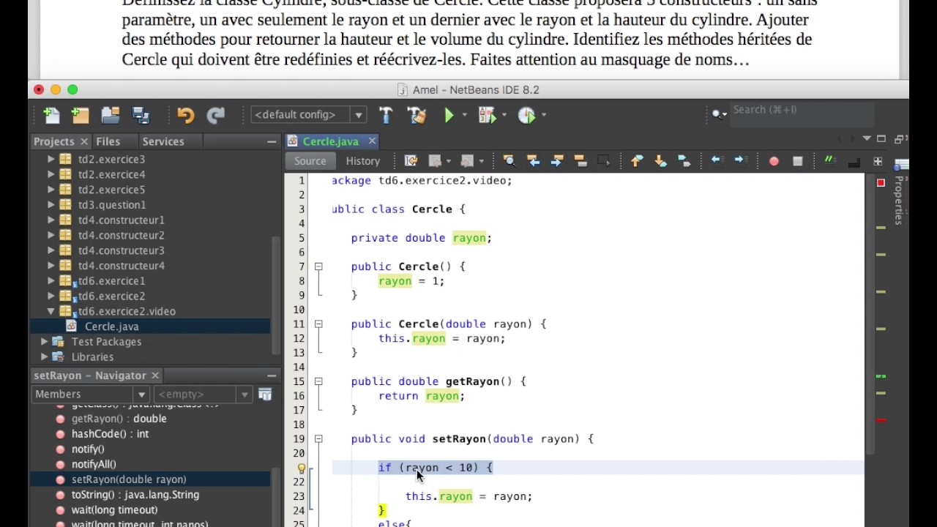
Task: Jump to next bookmark
Action: (660, 161)
